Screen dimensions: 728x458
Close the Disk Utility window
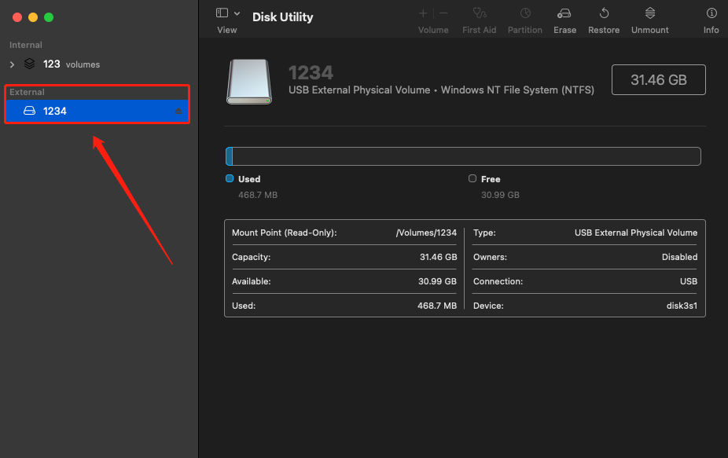[17, 17]
